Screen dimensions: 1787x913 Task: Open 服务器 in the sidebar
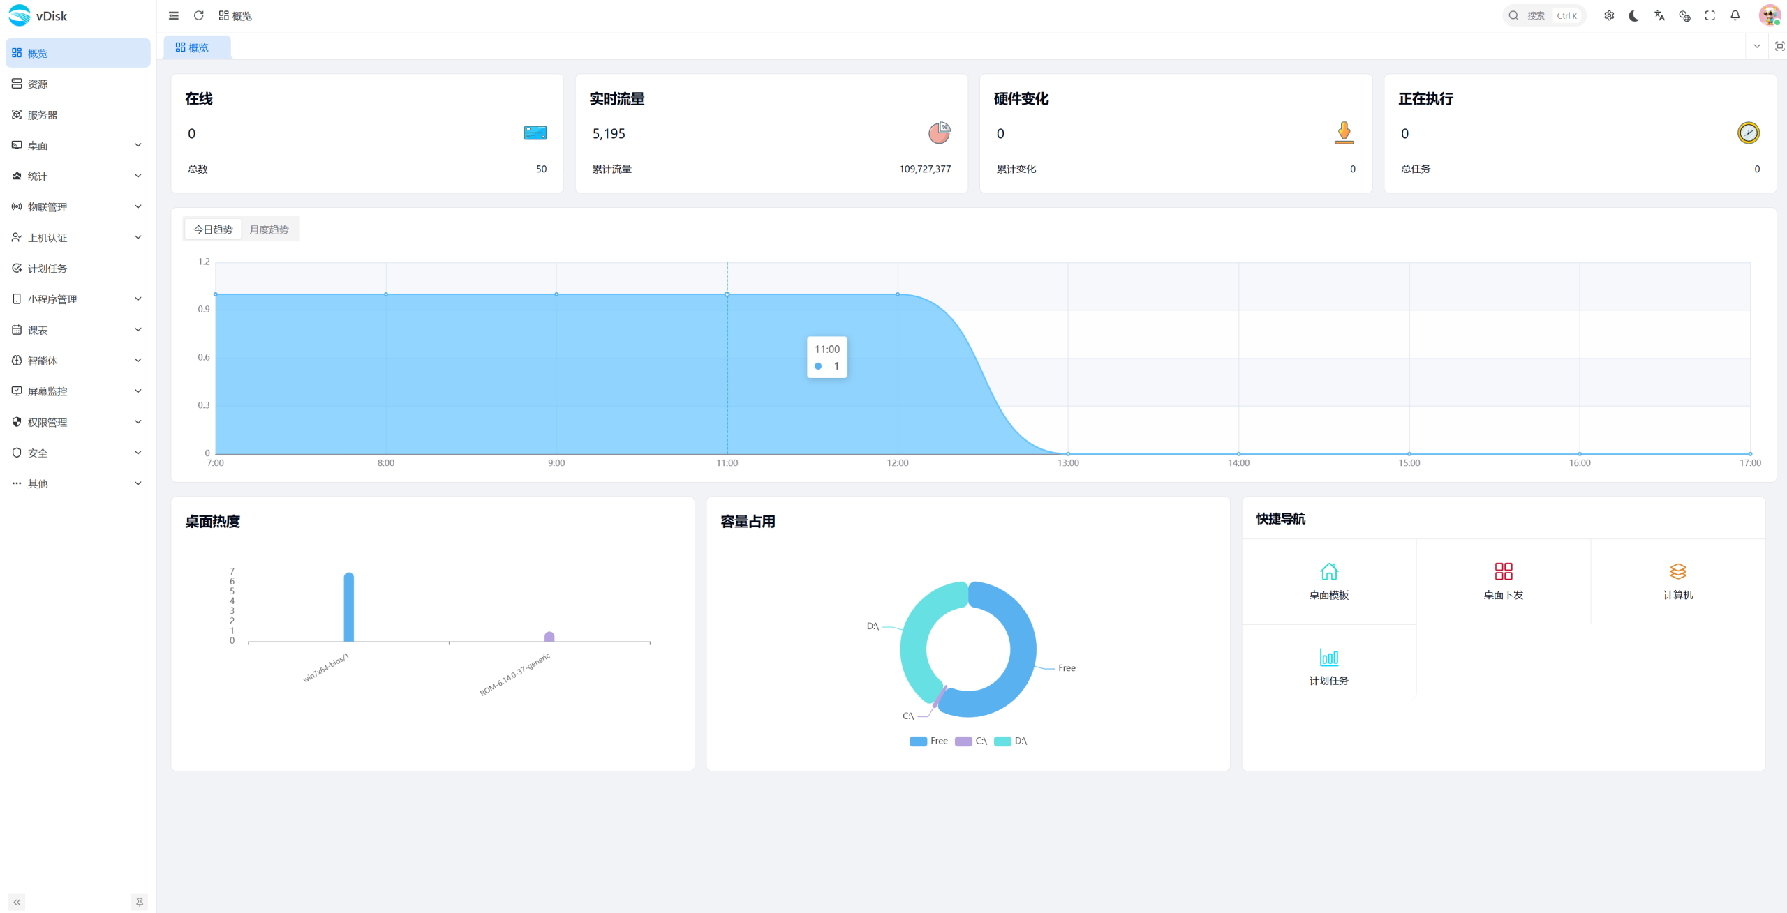[x=42, y=114]
